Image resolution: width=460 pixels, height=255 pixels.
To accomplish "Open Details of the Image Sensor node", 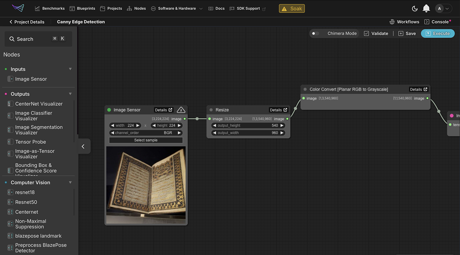I will (x=164, y=110).
